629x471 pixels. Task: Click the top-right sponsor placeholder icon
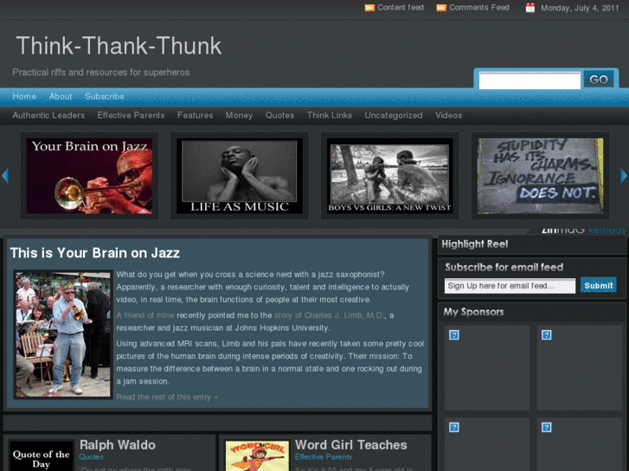(x=546, y=334)
